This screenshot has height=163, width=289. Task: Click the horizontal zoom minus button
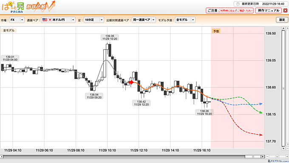coord(267,157)
